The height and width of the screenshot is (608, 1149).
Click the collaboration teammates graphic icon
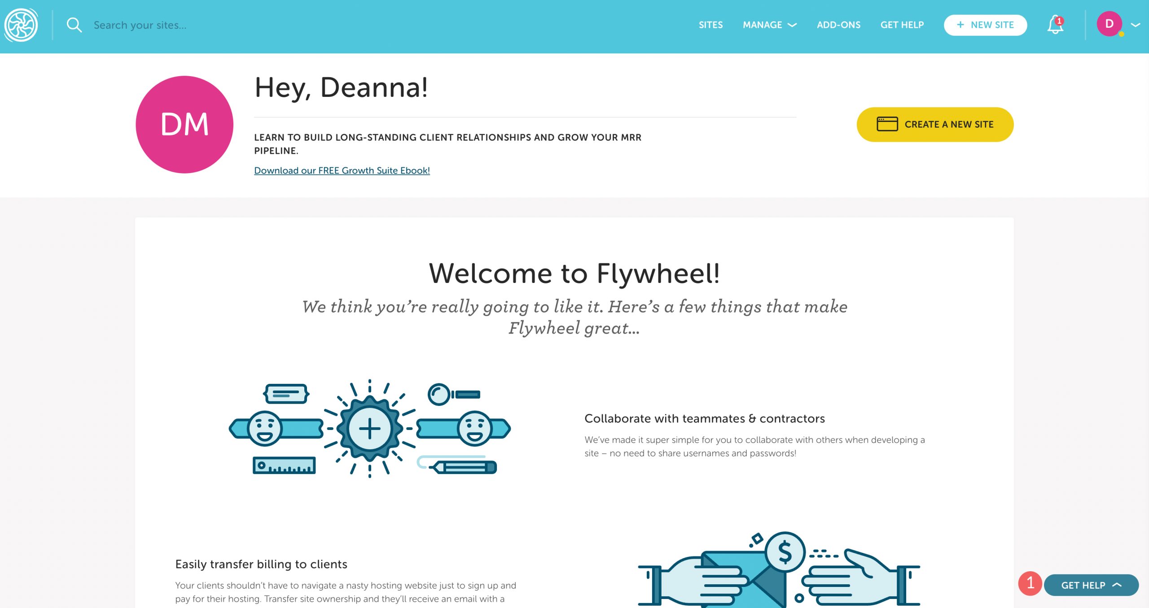point(372,429)
